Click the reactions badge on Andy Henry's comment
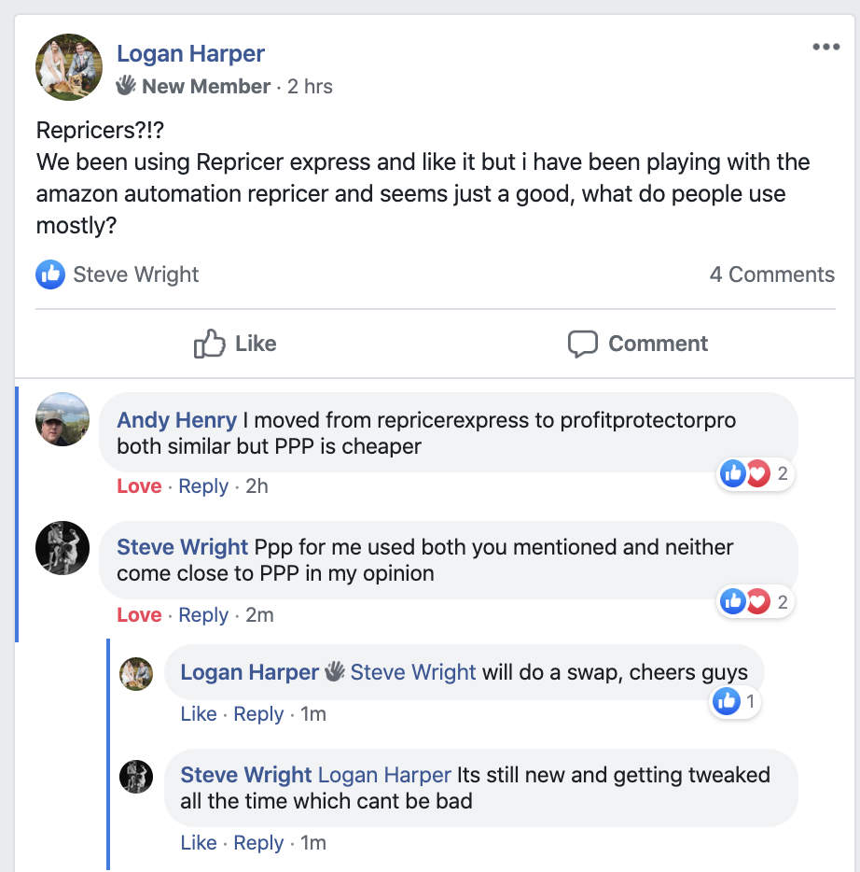 click(x=756, y=473)
